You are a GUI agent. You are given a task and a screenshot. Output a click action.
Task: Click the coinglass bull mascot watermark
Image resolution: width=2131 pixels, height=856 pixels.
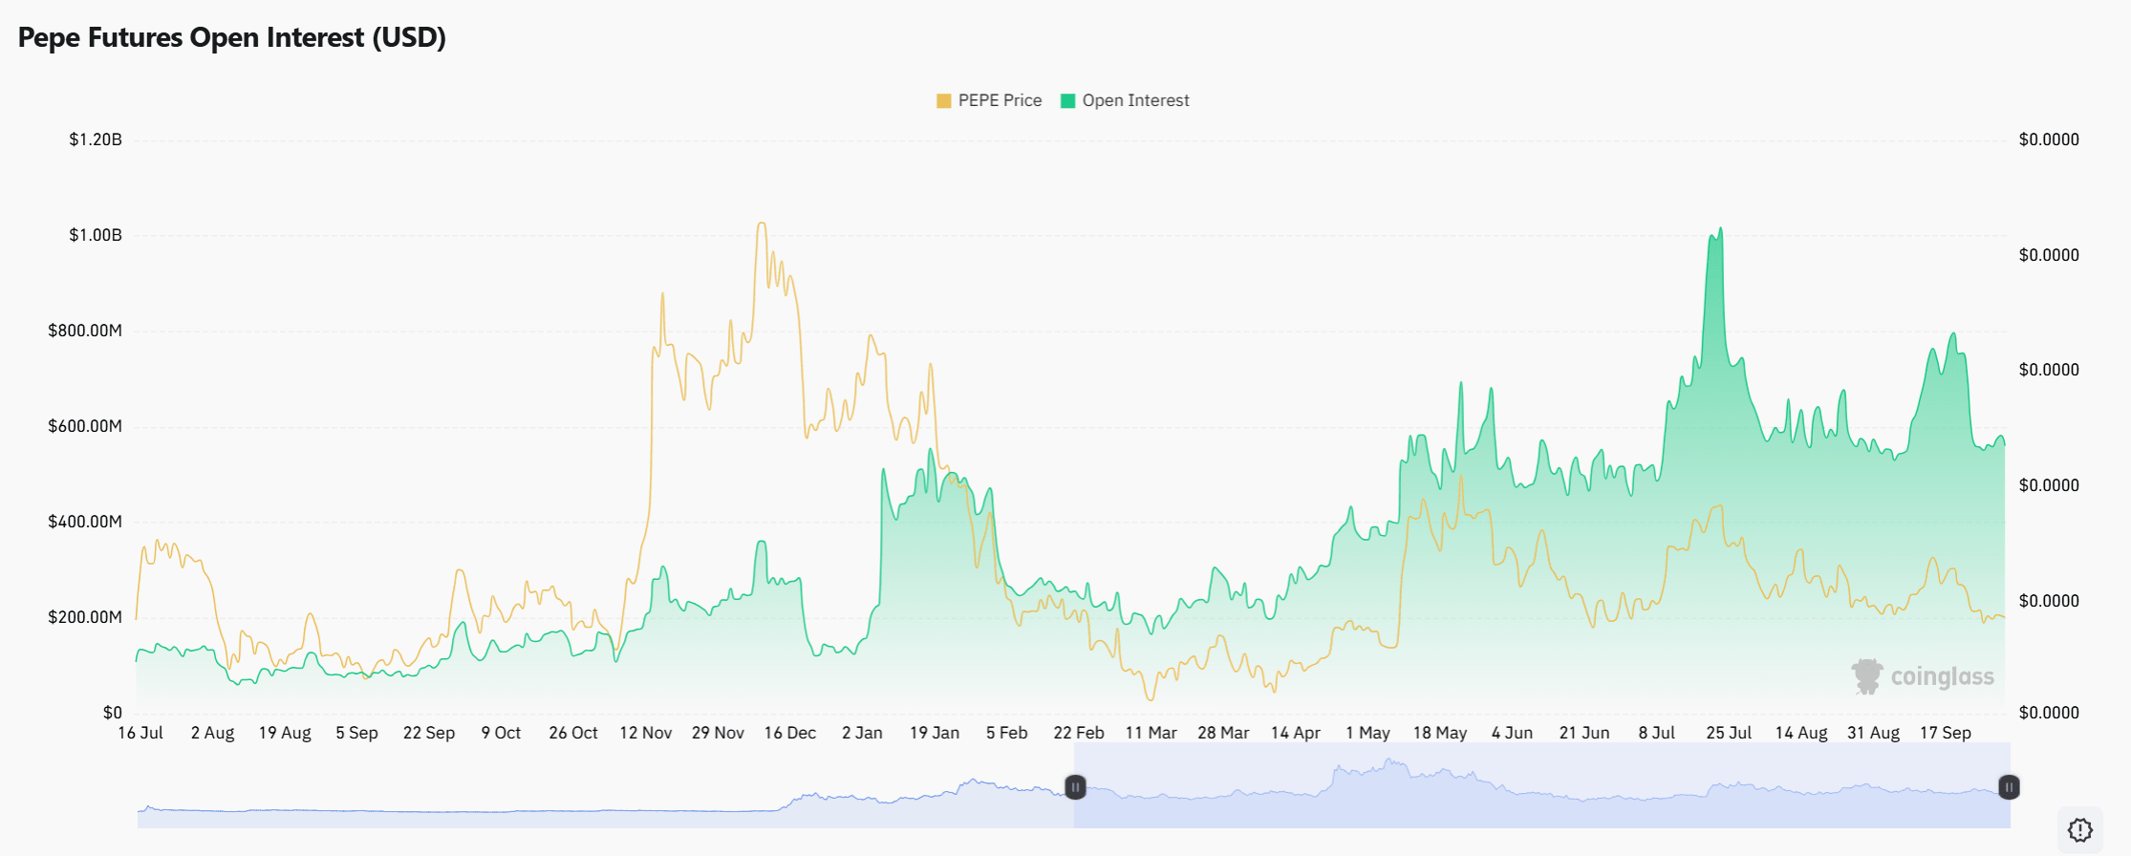1866,676
